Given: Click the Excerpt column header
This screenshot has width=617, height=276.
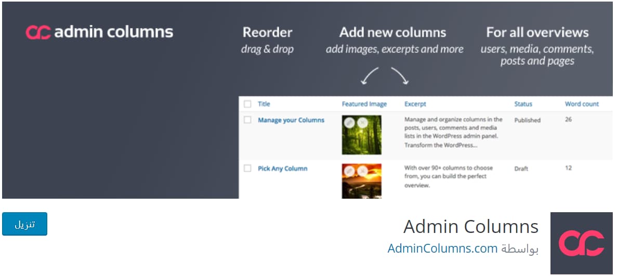Looking at the screenshot, I should [x=415, y=104].
